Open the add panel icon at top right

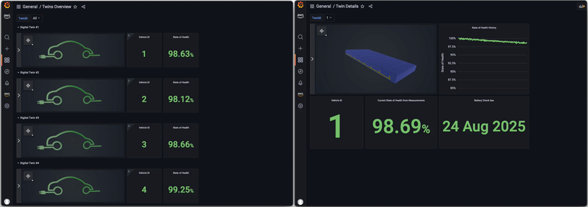point(582,6)
